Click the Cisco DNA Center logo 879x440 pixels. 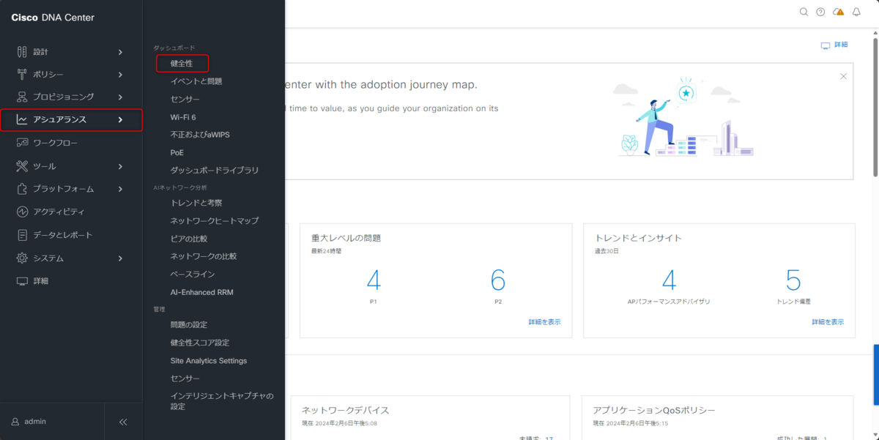[53, 18]
